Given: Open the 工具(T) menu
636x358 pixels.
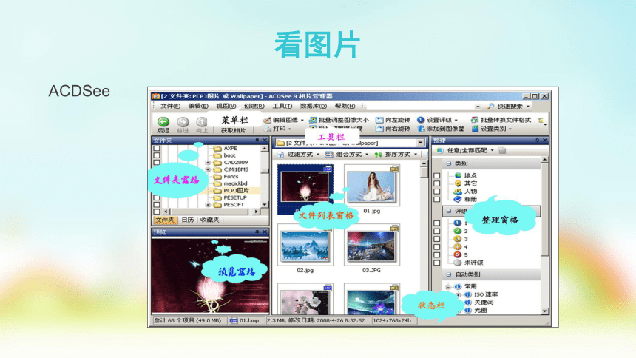Looking at the screenshot, I should pyautogui.click(x=283, y=106).
